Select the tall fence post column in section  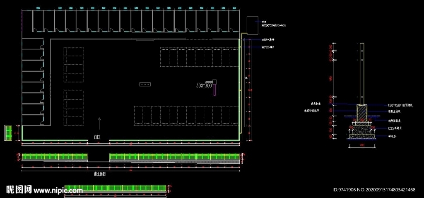(x=362, y=74)
